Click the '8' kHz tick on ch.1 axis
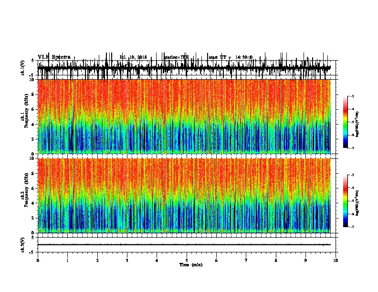378x292 pixels. click(x=33, y=94)
